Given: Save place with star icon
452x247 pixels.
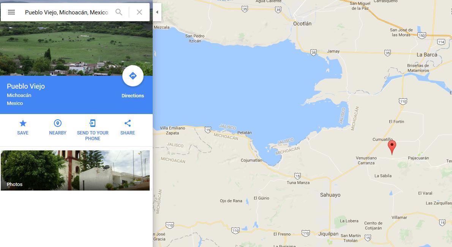Looking at the screenshot, I should [23, 123].
